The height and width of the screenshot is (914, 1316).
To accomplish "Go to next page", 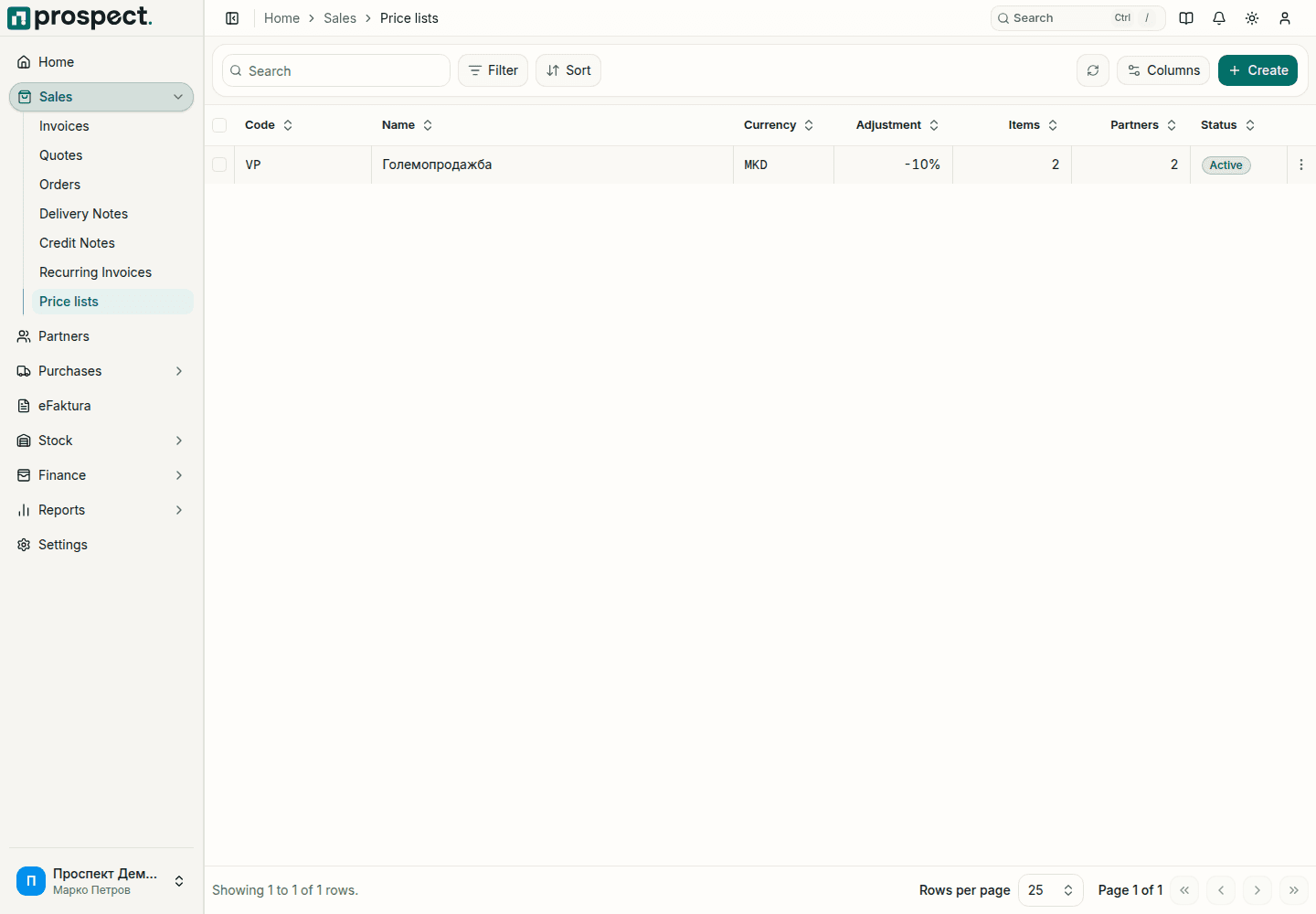I will pyautogui.click(x=1258, y=890).
